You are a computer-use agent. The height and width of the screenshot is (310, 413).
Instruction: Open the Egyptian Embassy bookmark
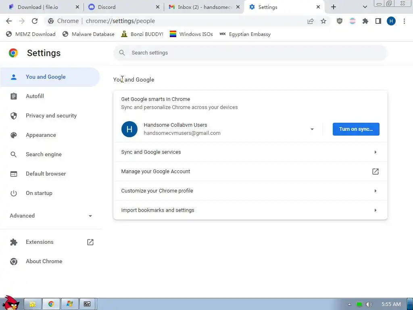coord(245,34)
